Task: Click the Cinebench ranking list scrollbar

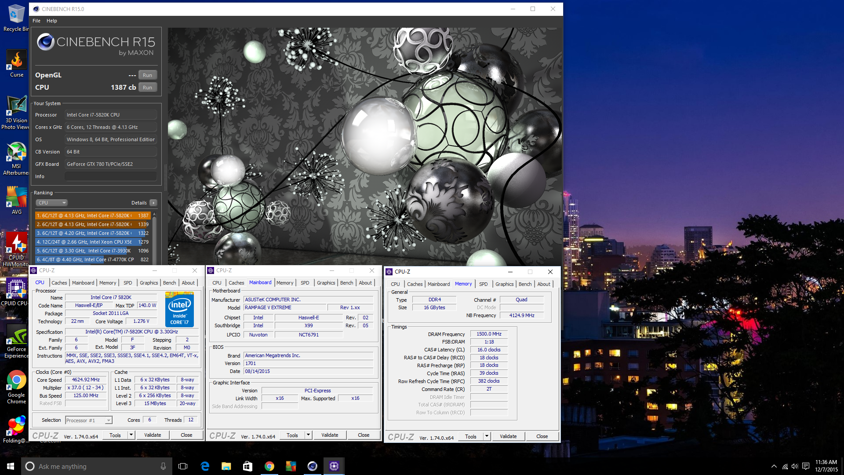Action: coord(154,237)
